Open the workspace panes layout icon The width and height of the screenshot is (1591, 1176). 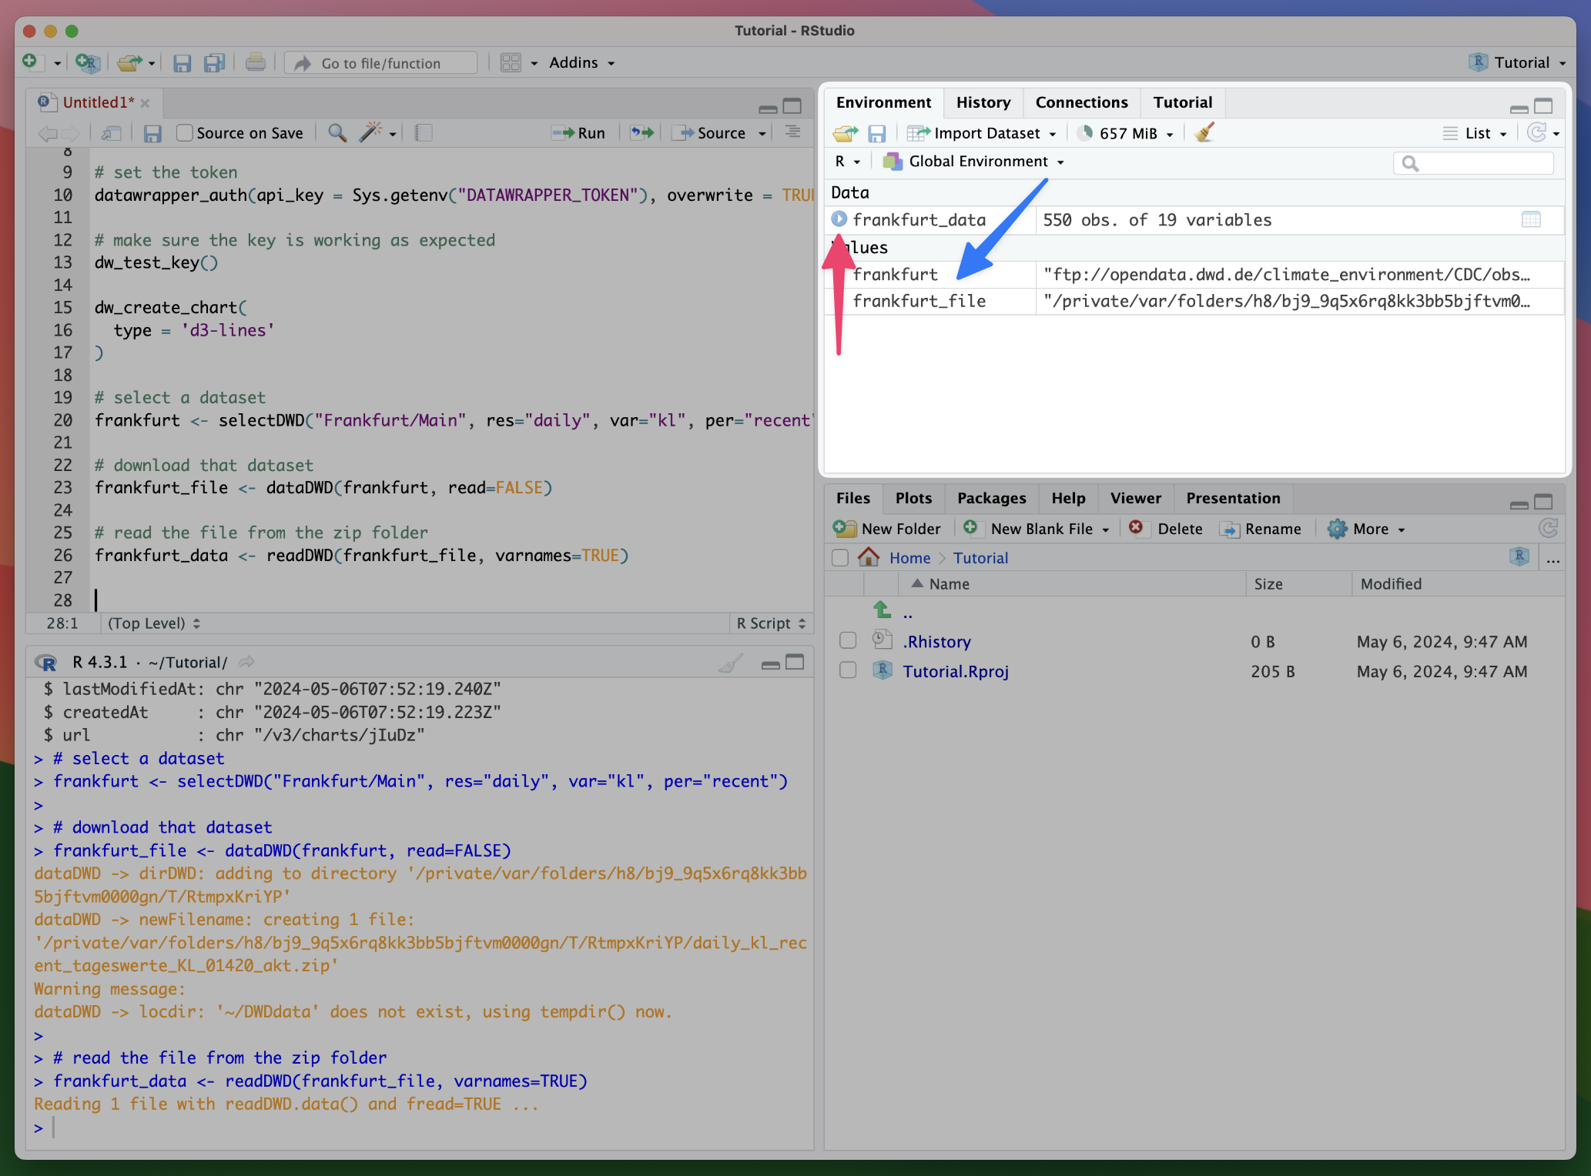[x=511, y=62]
